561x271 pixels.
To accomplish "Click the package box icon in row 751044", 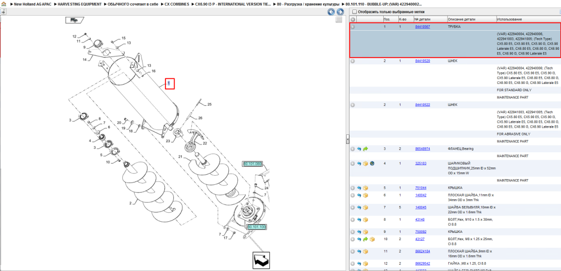I will tap(365, 188).
